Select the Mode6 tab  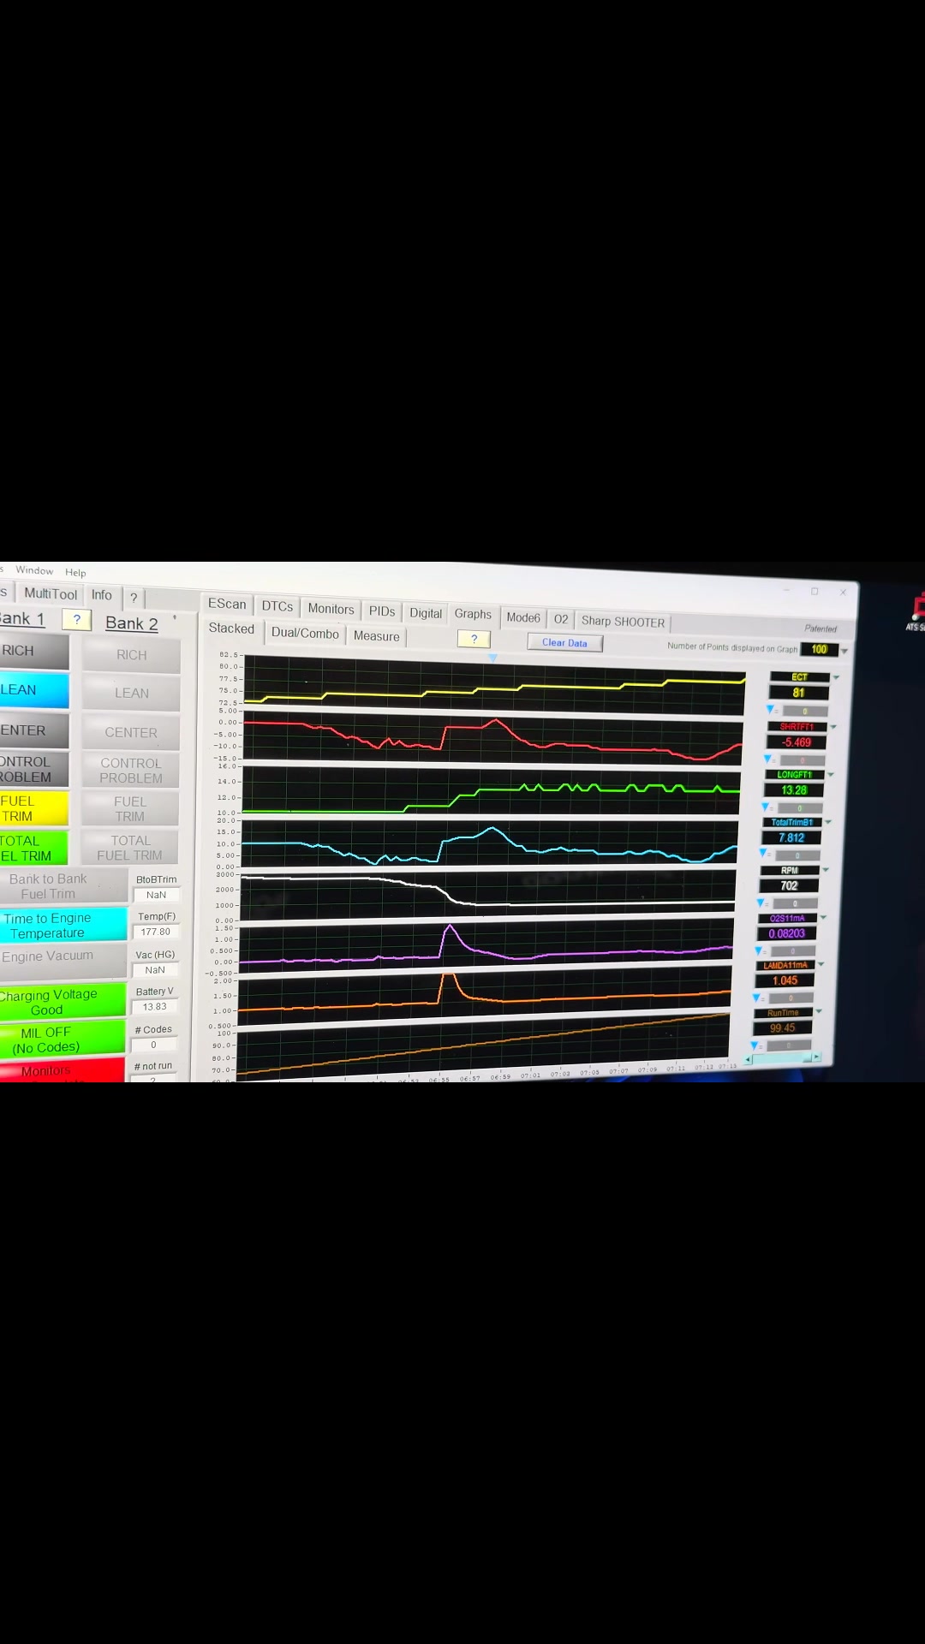click(x=522, y=617)
